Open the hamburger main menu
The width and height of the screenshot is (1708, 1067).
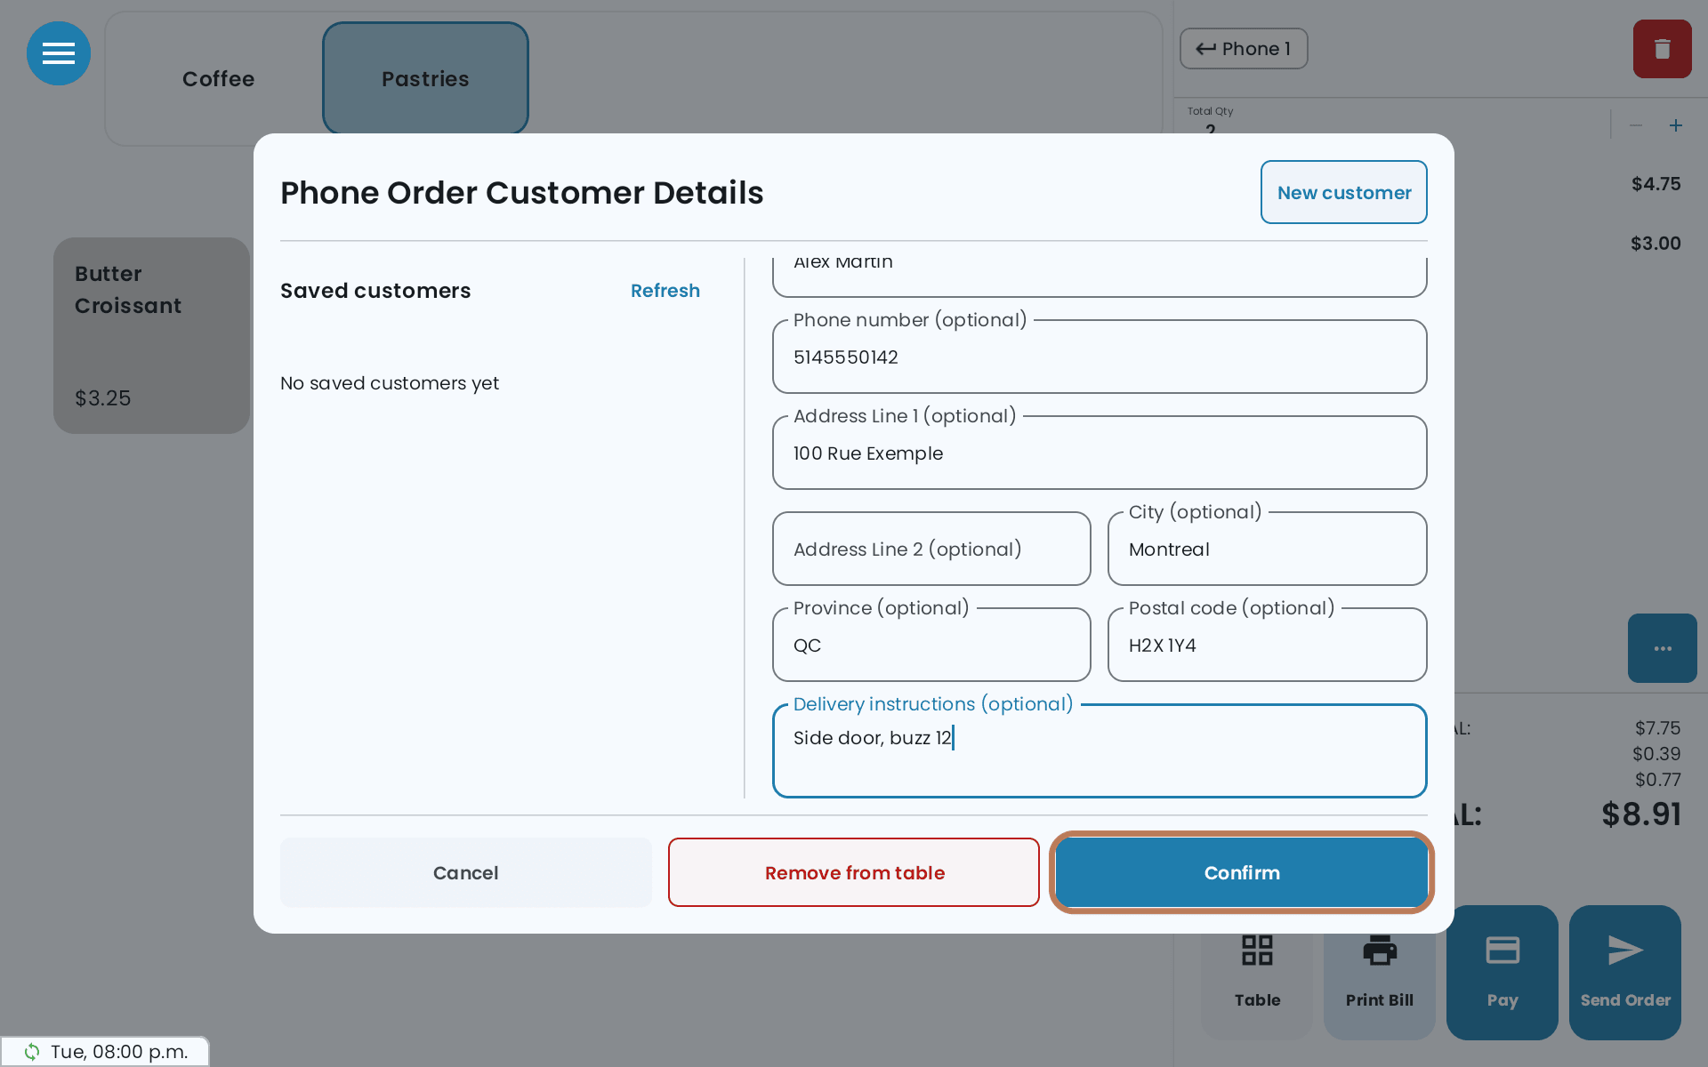pyautogui.click(x=59, y=53)
